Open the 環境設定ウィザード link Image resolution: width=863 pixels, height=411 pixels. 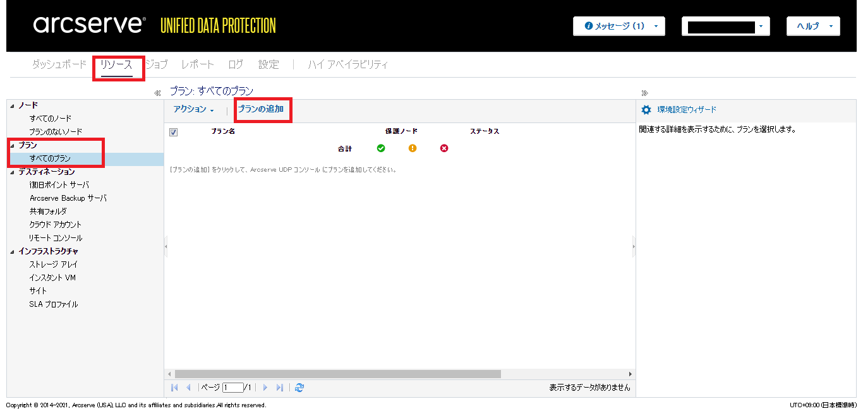(x=687, y=110)
